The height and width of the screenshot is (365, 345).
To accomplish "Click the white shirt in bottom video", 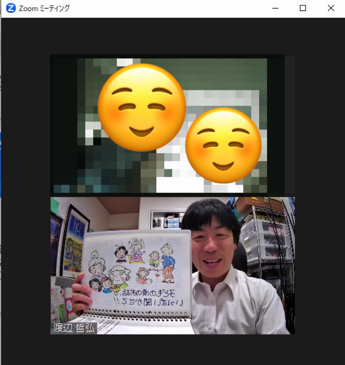I will (x=236, y=306).
